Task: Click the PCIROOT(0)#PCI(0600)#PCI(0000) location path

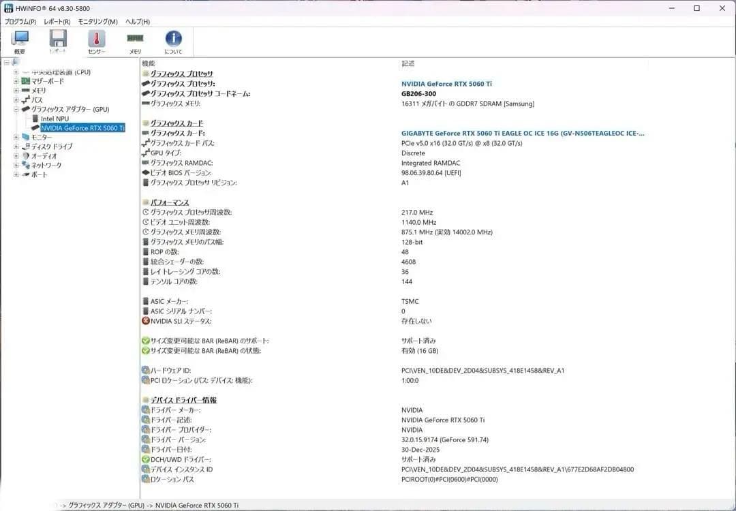Action: click(449, 479)
